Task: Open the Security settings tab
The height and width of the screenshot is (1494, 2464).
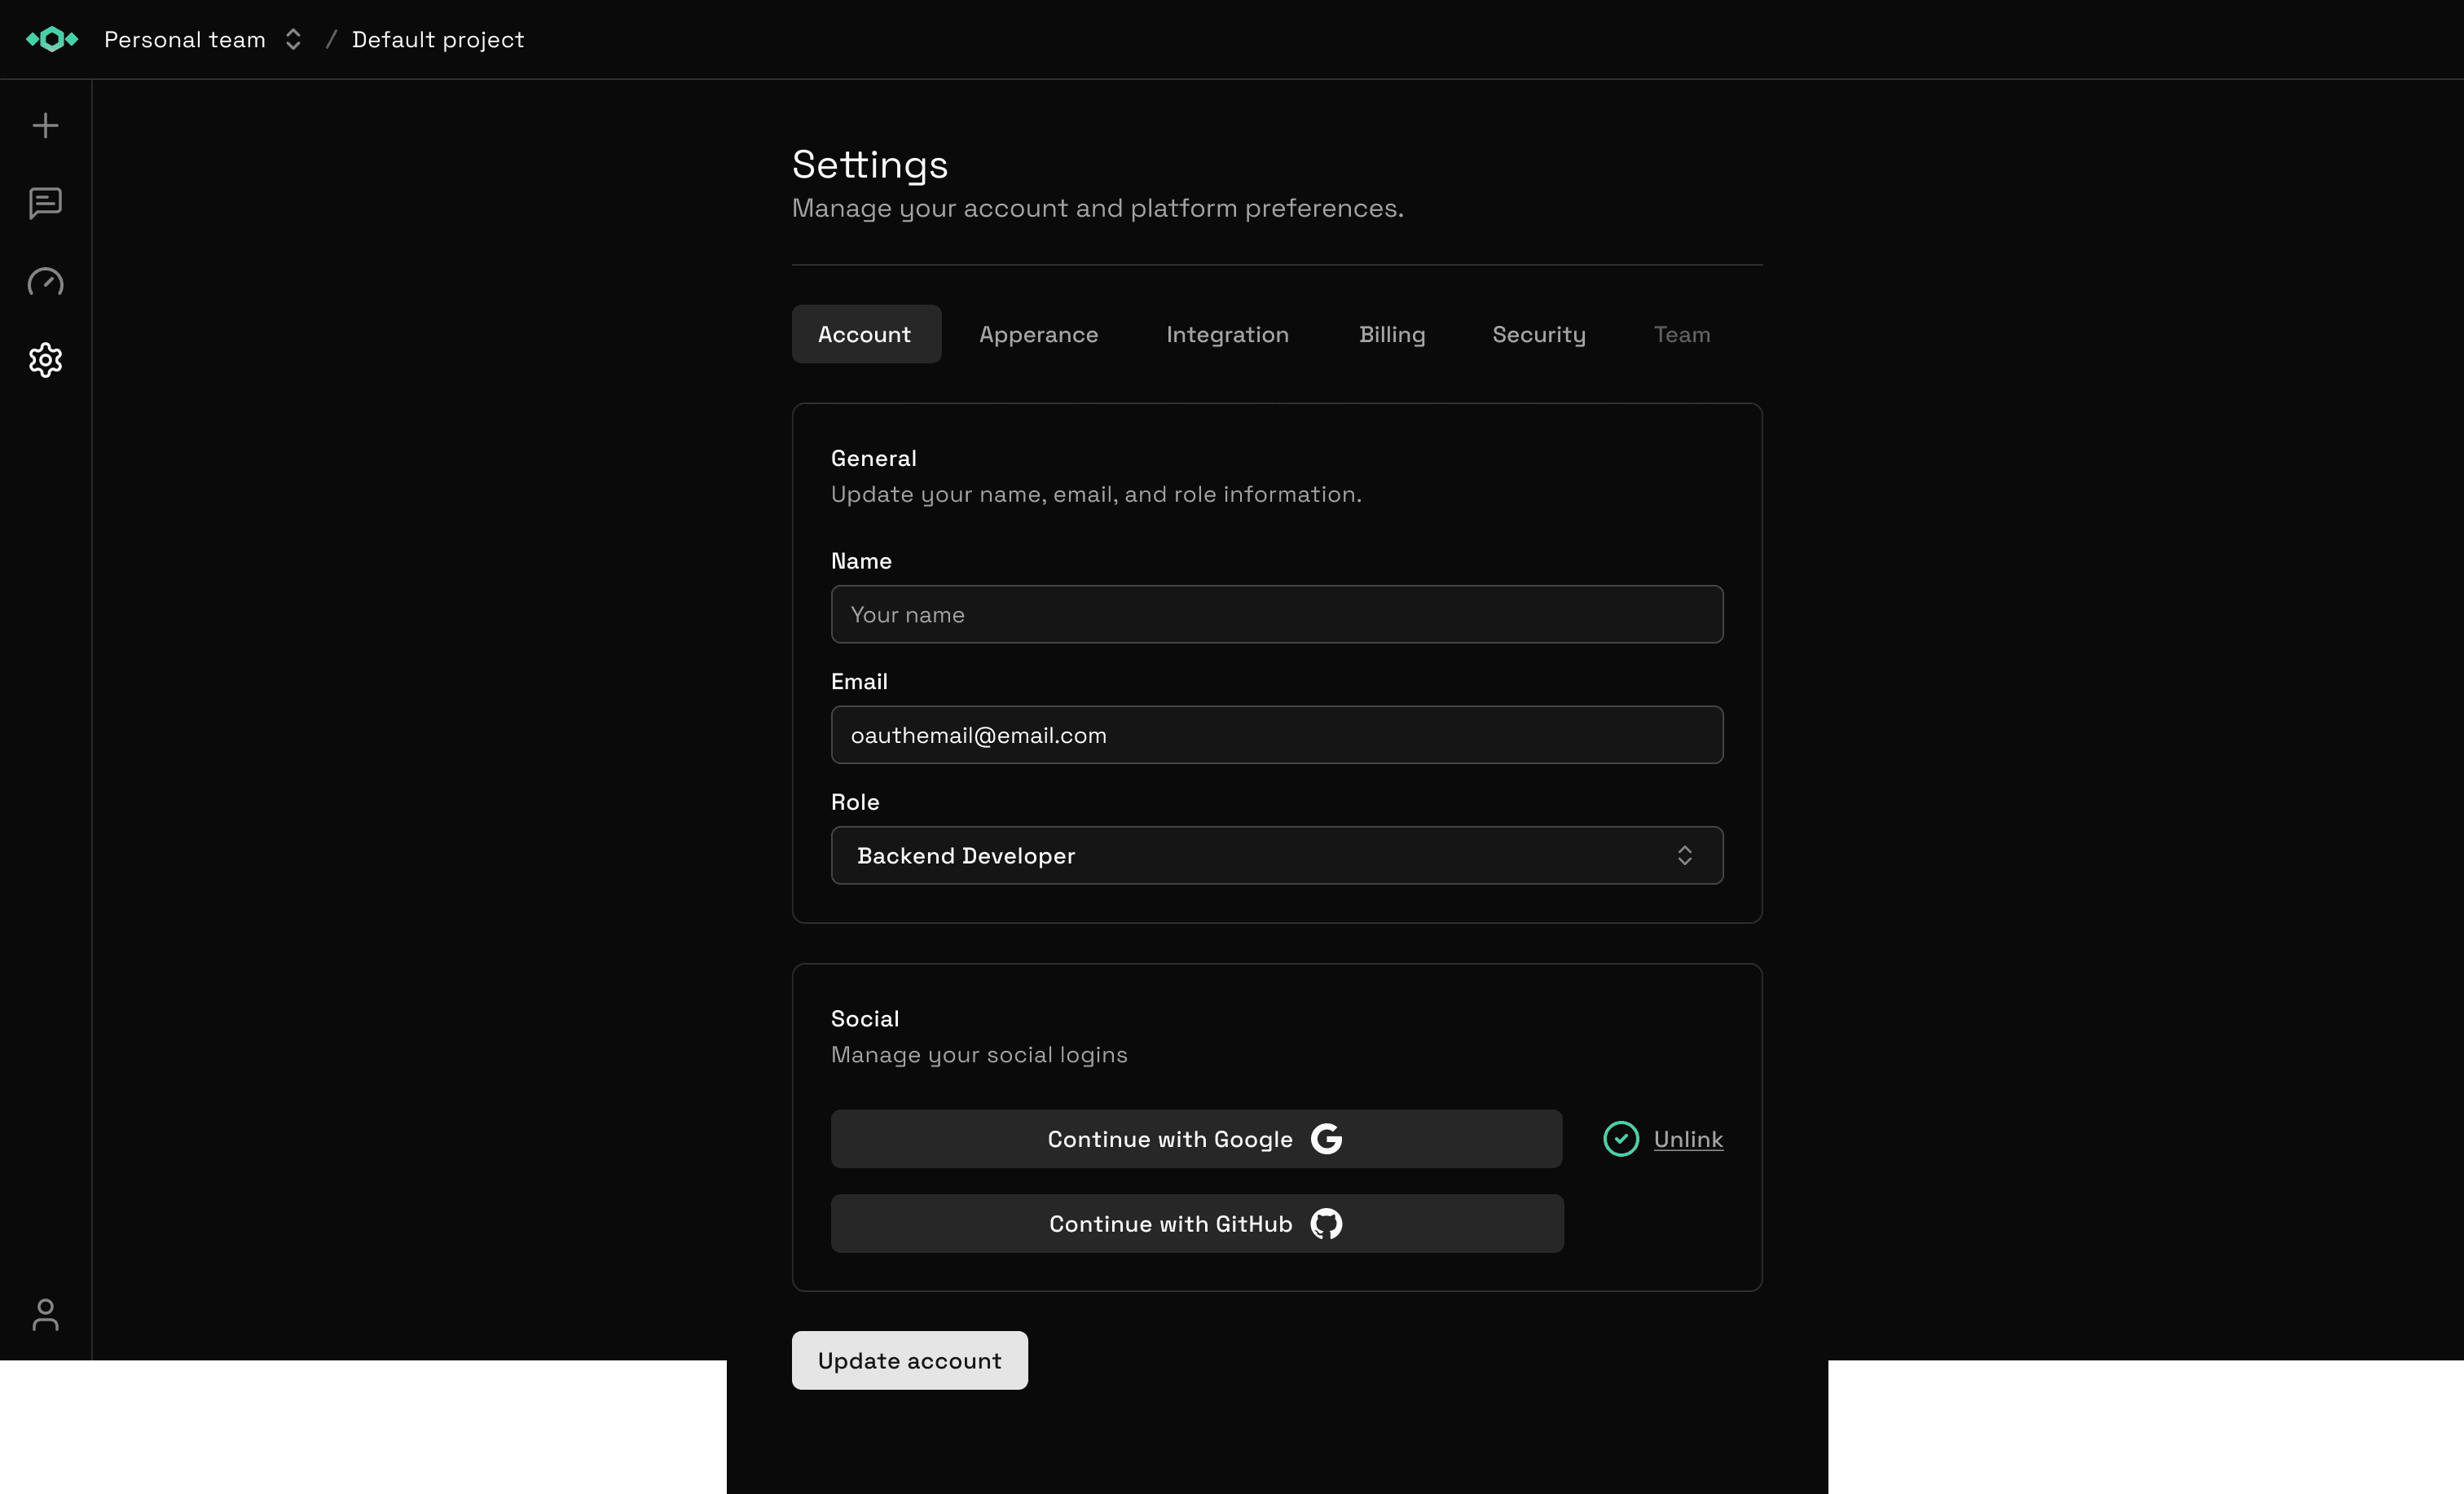Action: 1538,334
